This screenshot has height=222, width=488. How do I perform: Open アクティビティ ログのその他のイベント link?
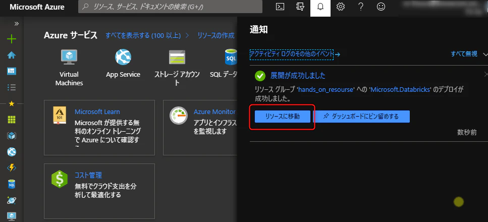292,54
